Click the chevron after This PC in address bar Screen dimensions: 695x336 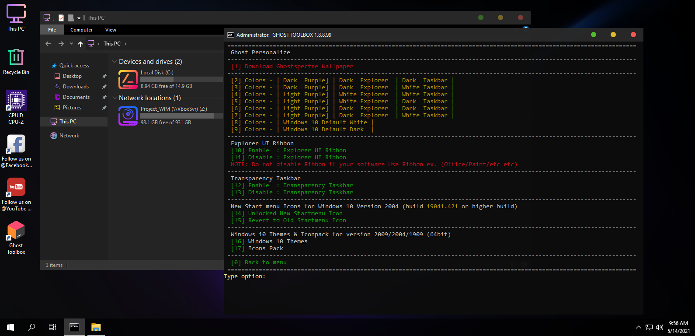[x=126, y=44]
